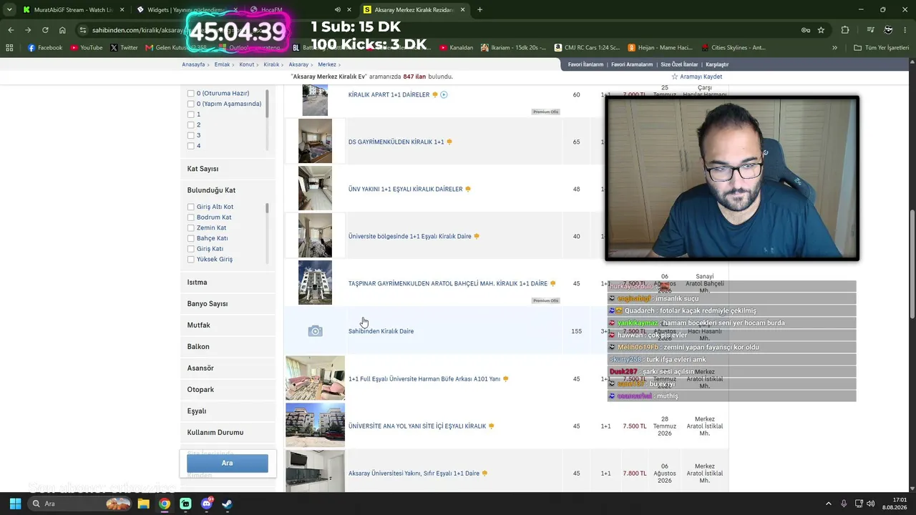Expand the 'Isıtma' filter section

(228, 283)
